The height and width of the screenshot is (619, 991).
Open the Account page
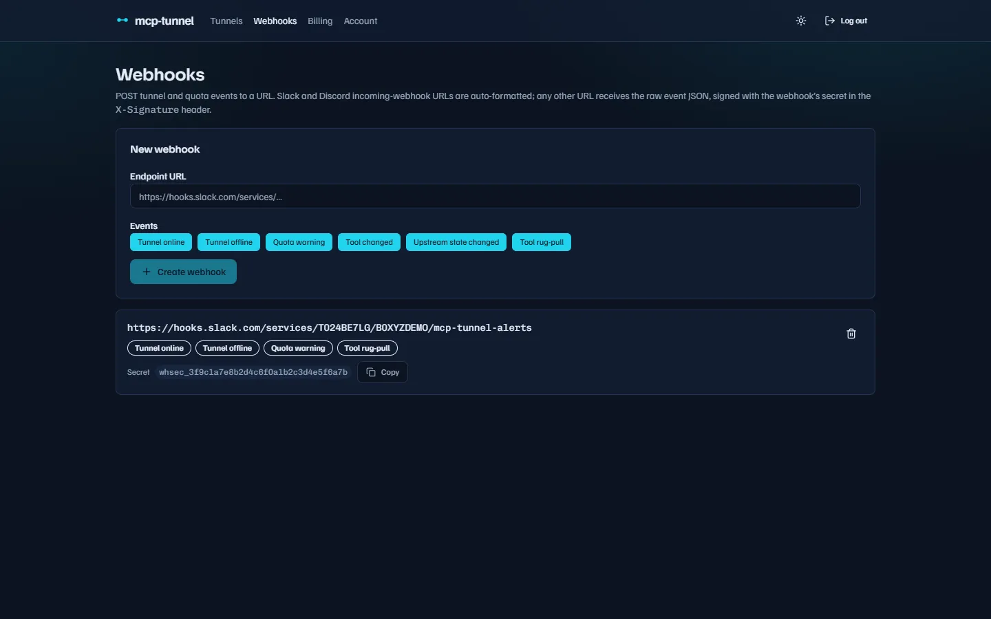tap(361, 21)
